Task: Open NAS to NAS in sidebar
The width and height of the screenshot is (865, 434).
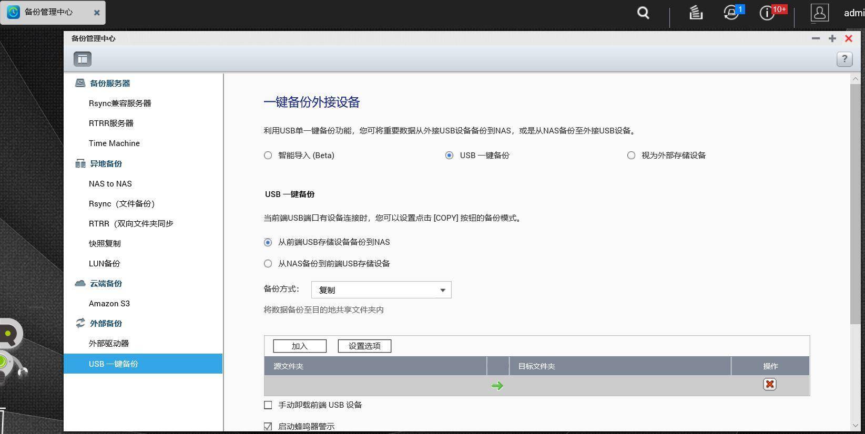Action: click(110, 184)
